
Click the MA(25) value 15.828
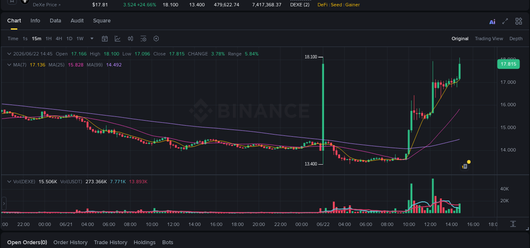(x=76, y=65)
